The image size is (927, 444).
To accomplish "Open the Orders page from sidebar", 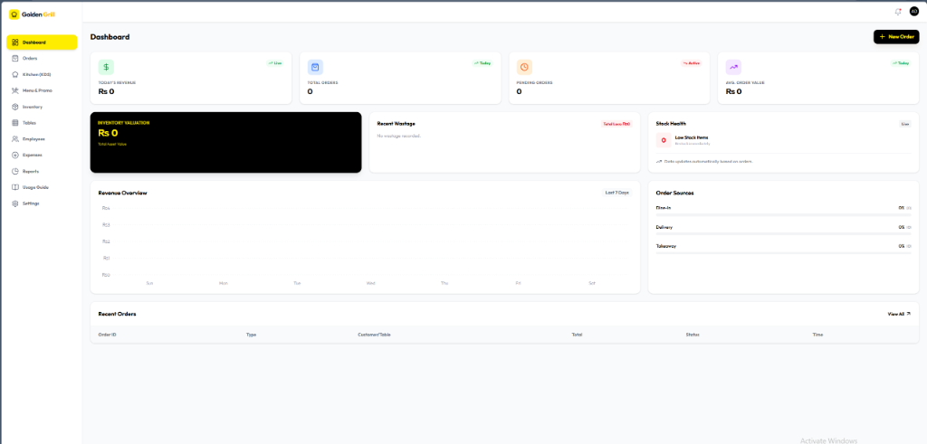I will click(30, 58).
